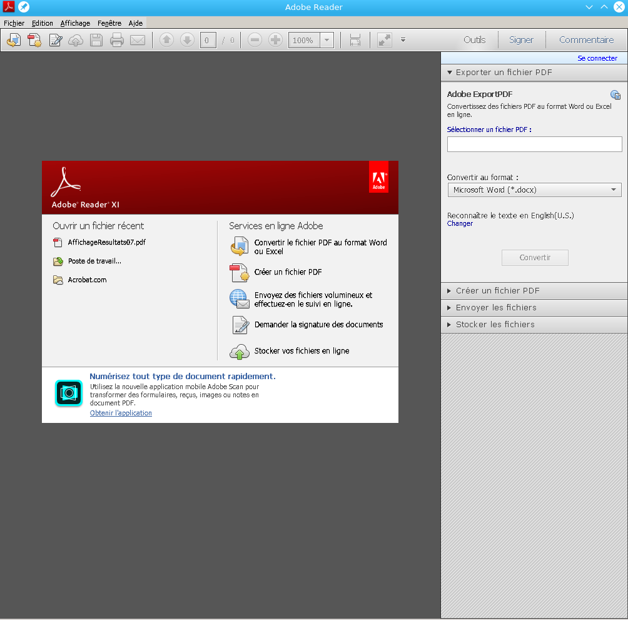
Task: Maximize the Adobe Reader window
Action: [604, 7]
